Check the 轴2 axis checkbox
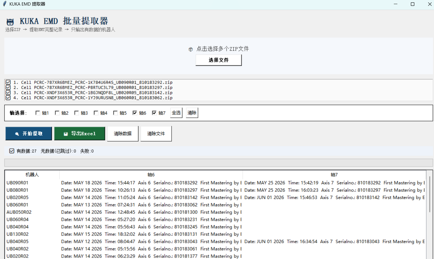Image resolution: width=434 pixels, height=259 pixels. [57, 113]
